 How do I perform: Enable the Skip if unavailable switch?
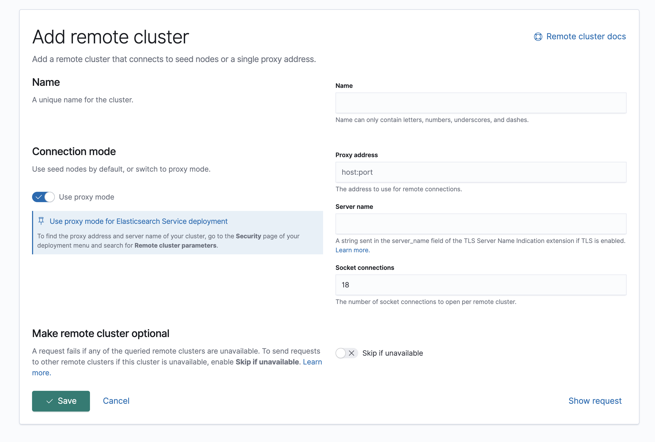click(x=346, y=353)
